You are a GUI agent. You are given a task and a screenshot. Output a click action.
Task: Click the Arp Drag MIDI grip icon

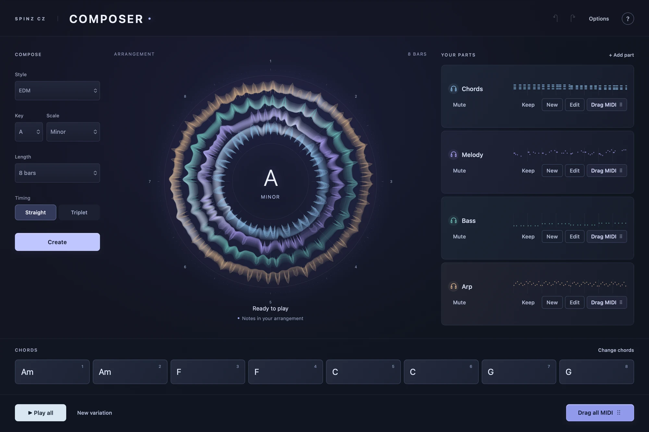621,302
